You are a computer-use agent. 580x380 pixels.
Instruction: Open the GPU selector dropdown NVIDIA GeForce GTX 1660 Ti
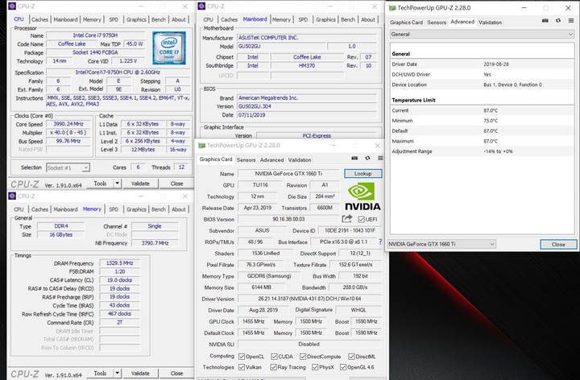point(441,244)
